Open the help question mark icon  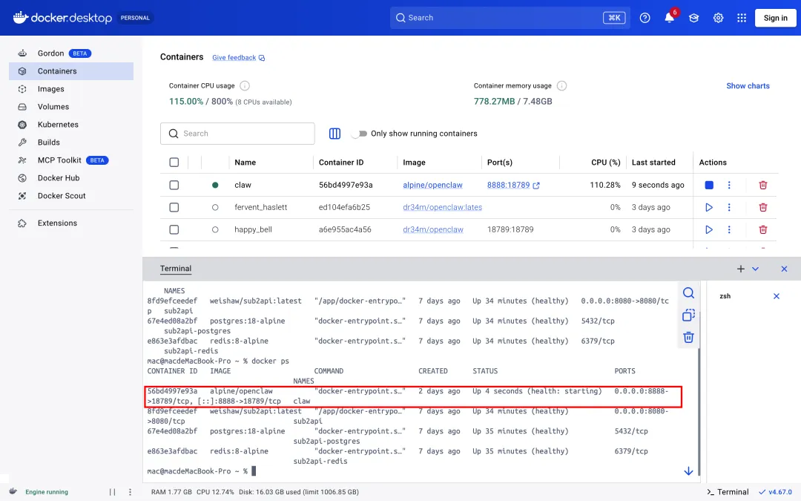(x=645, y=18)
